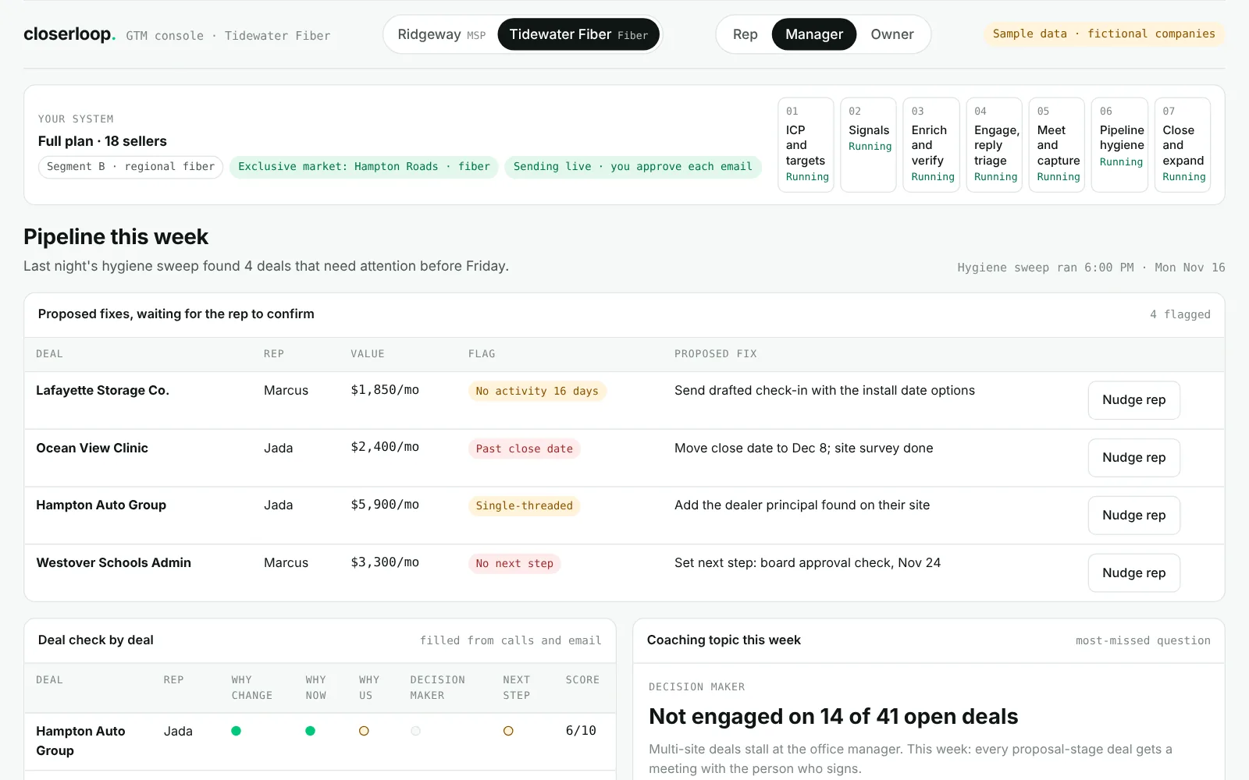The height and width of the screenshot is (780, 1249).
Task: Nudge rep for Westover Schools Admin
Action: click(1133, 573)
